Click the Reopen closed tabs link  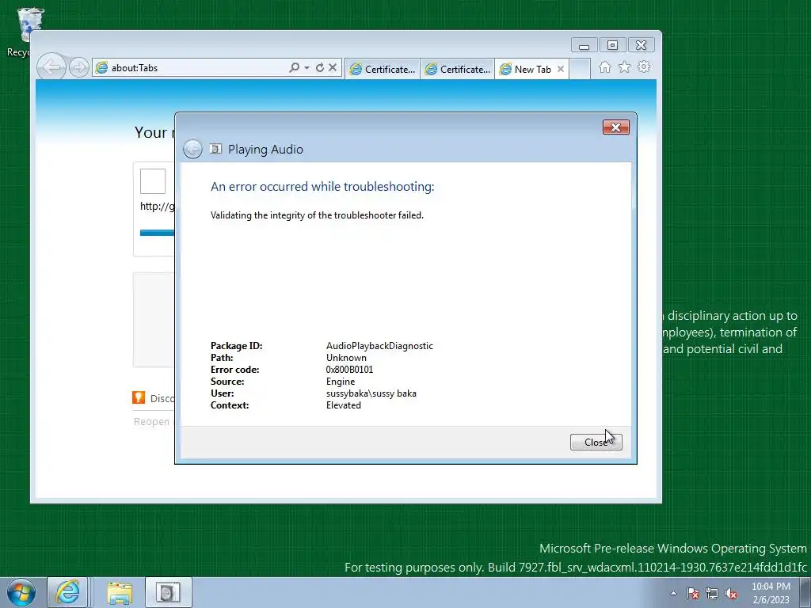pyautogui.click(x=151, y=421)
